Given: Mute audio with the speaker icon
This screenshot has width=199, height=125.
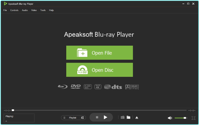Looking at the screenshot, I should pos(170,118).
